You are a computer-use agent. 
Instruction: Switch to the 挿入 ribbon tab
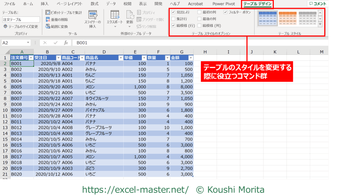pyautogui.click(x=44, y=4)
